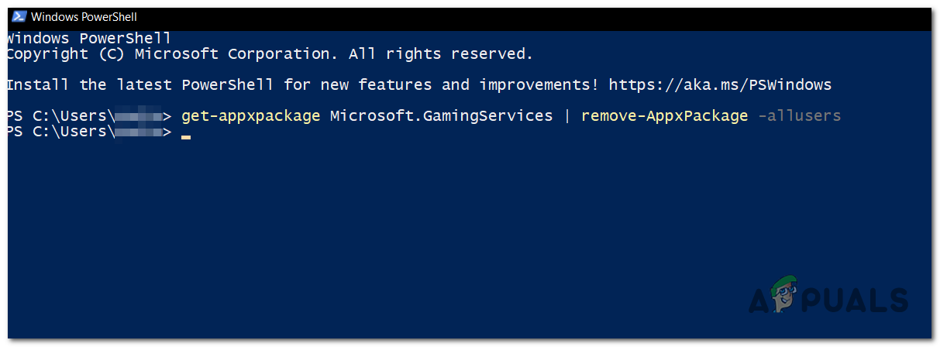940x347 pixels.
Task: Click the "All rights reserved." text
Action: coord(440,54)
